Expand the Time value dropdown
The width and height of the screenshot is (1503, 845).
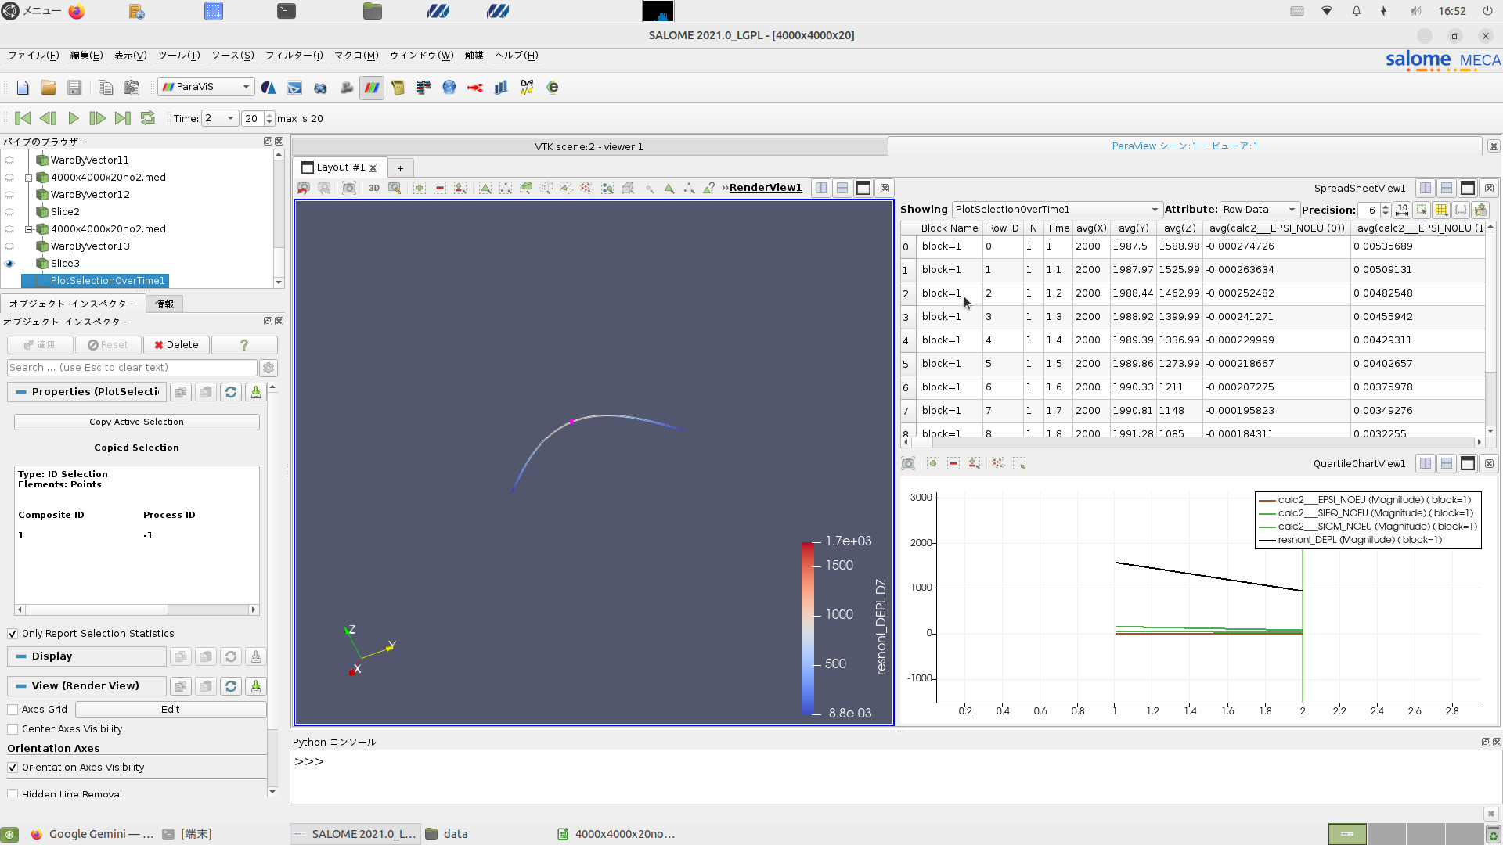pyautogui.click(x=230, y=118)
